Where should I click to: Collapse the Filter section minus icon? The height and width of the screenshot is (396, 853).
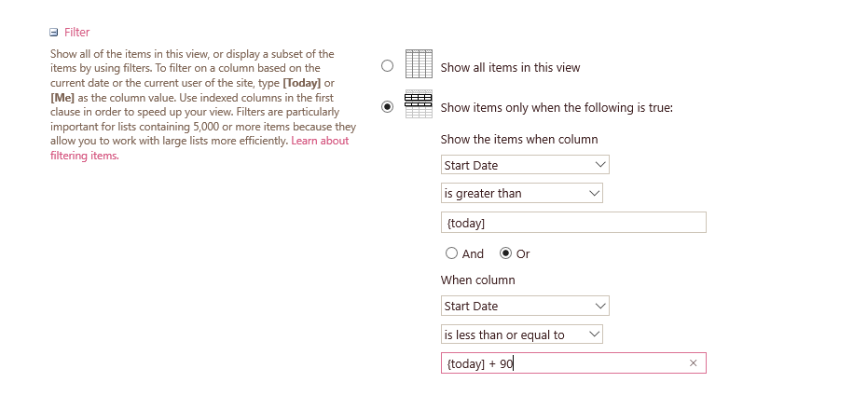click(54, 33)
